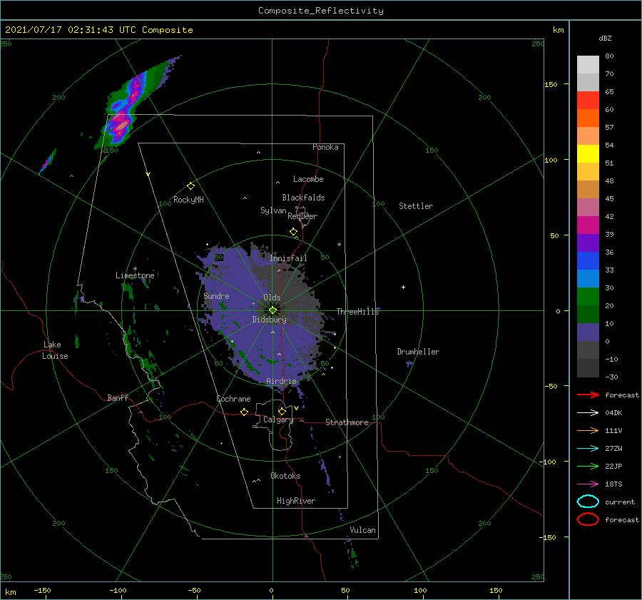Click the Okotoks city label
This screenshot has height=600, width=642.
[x=285, y=476]
